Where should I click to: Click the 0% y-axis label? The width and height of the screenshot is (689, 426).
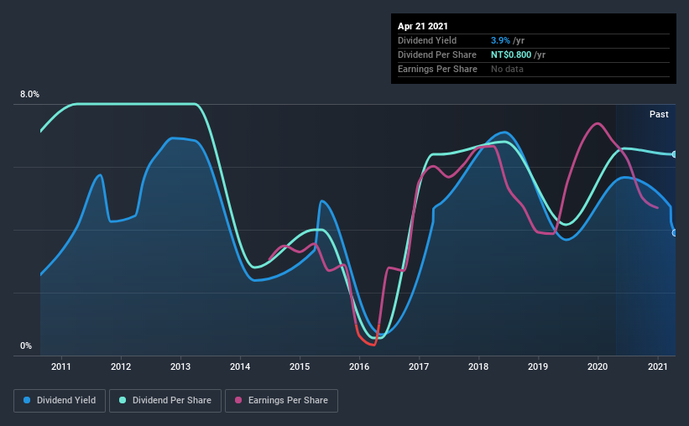click(26, 346)
